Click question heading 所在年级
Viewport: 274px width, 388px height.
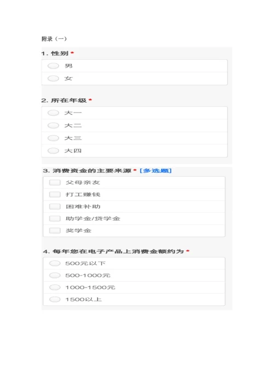click(x=68, y=100)
